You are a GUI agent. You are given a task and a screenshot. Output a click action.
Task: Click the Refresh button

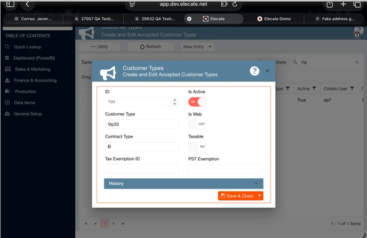click(150, 47)
